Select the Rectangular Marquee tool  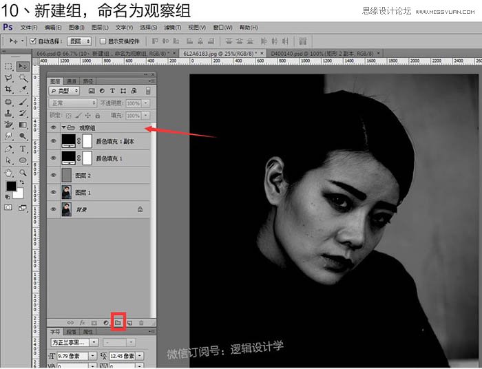pyautogui.click(x=8, y=66)
